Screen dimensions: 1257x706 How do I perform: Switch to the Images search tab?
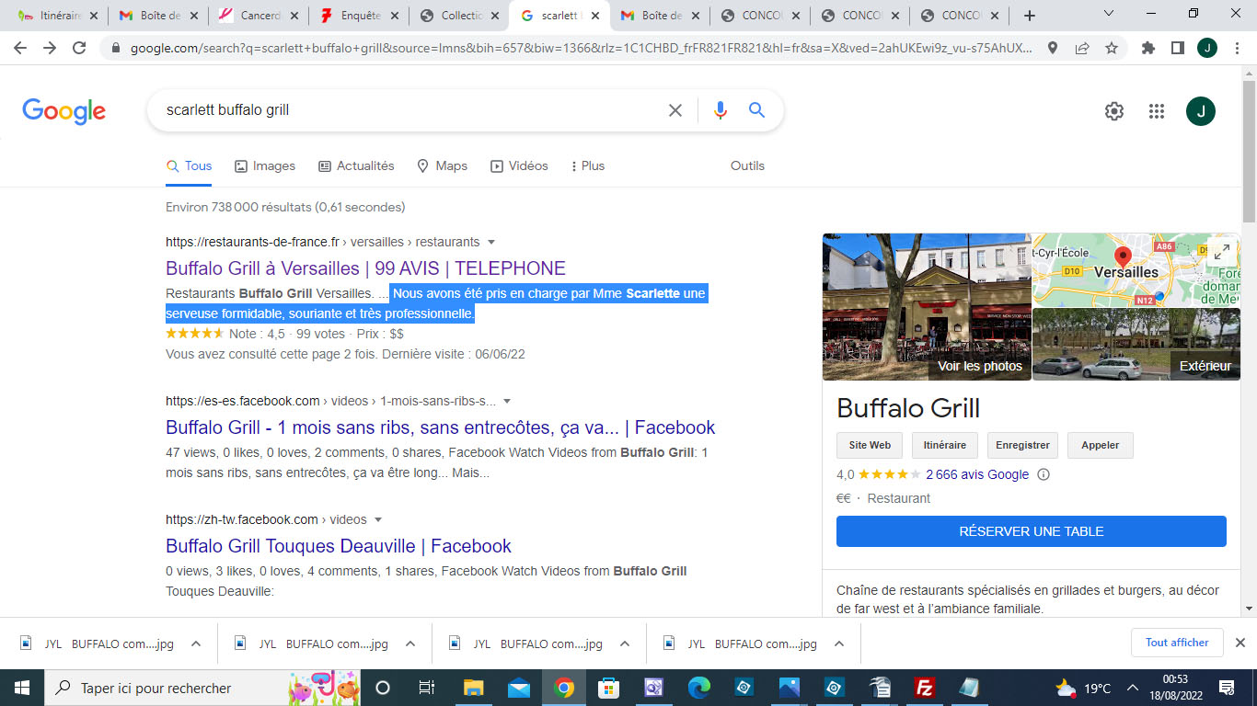click(x=265, y=165)
